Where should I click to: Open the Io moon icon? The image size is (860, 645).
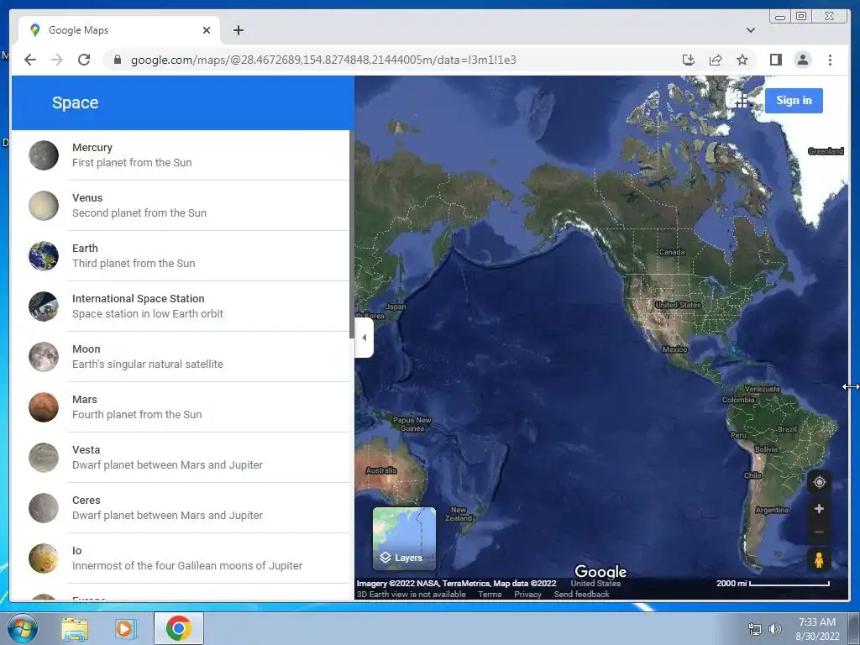pyautogui.click(x=44, y=558)
